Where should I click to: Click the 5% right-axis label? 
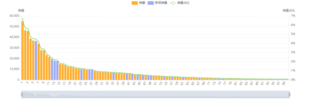[293, 34]
